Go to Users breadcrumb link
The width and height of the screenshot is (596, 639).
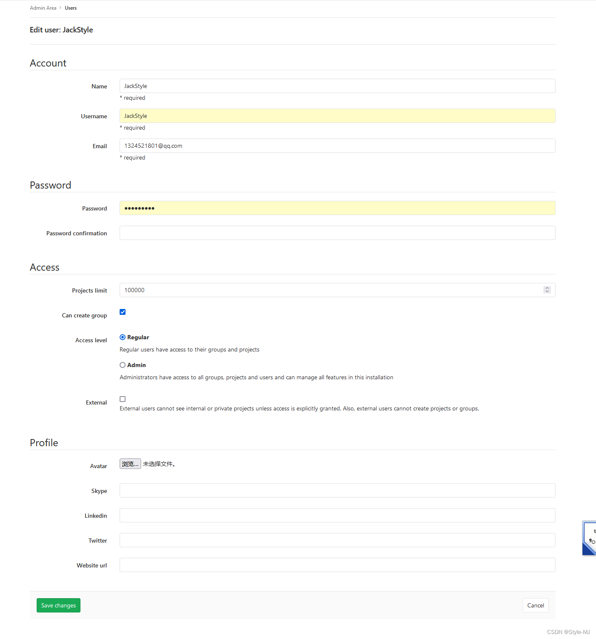click(71, 8)
